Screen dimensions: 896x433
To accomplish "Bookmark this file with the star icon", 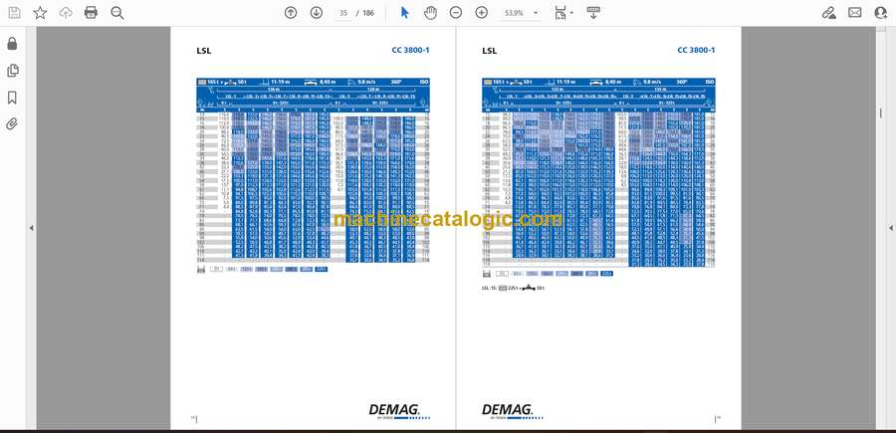I will click(40, 13).
